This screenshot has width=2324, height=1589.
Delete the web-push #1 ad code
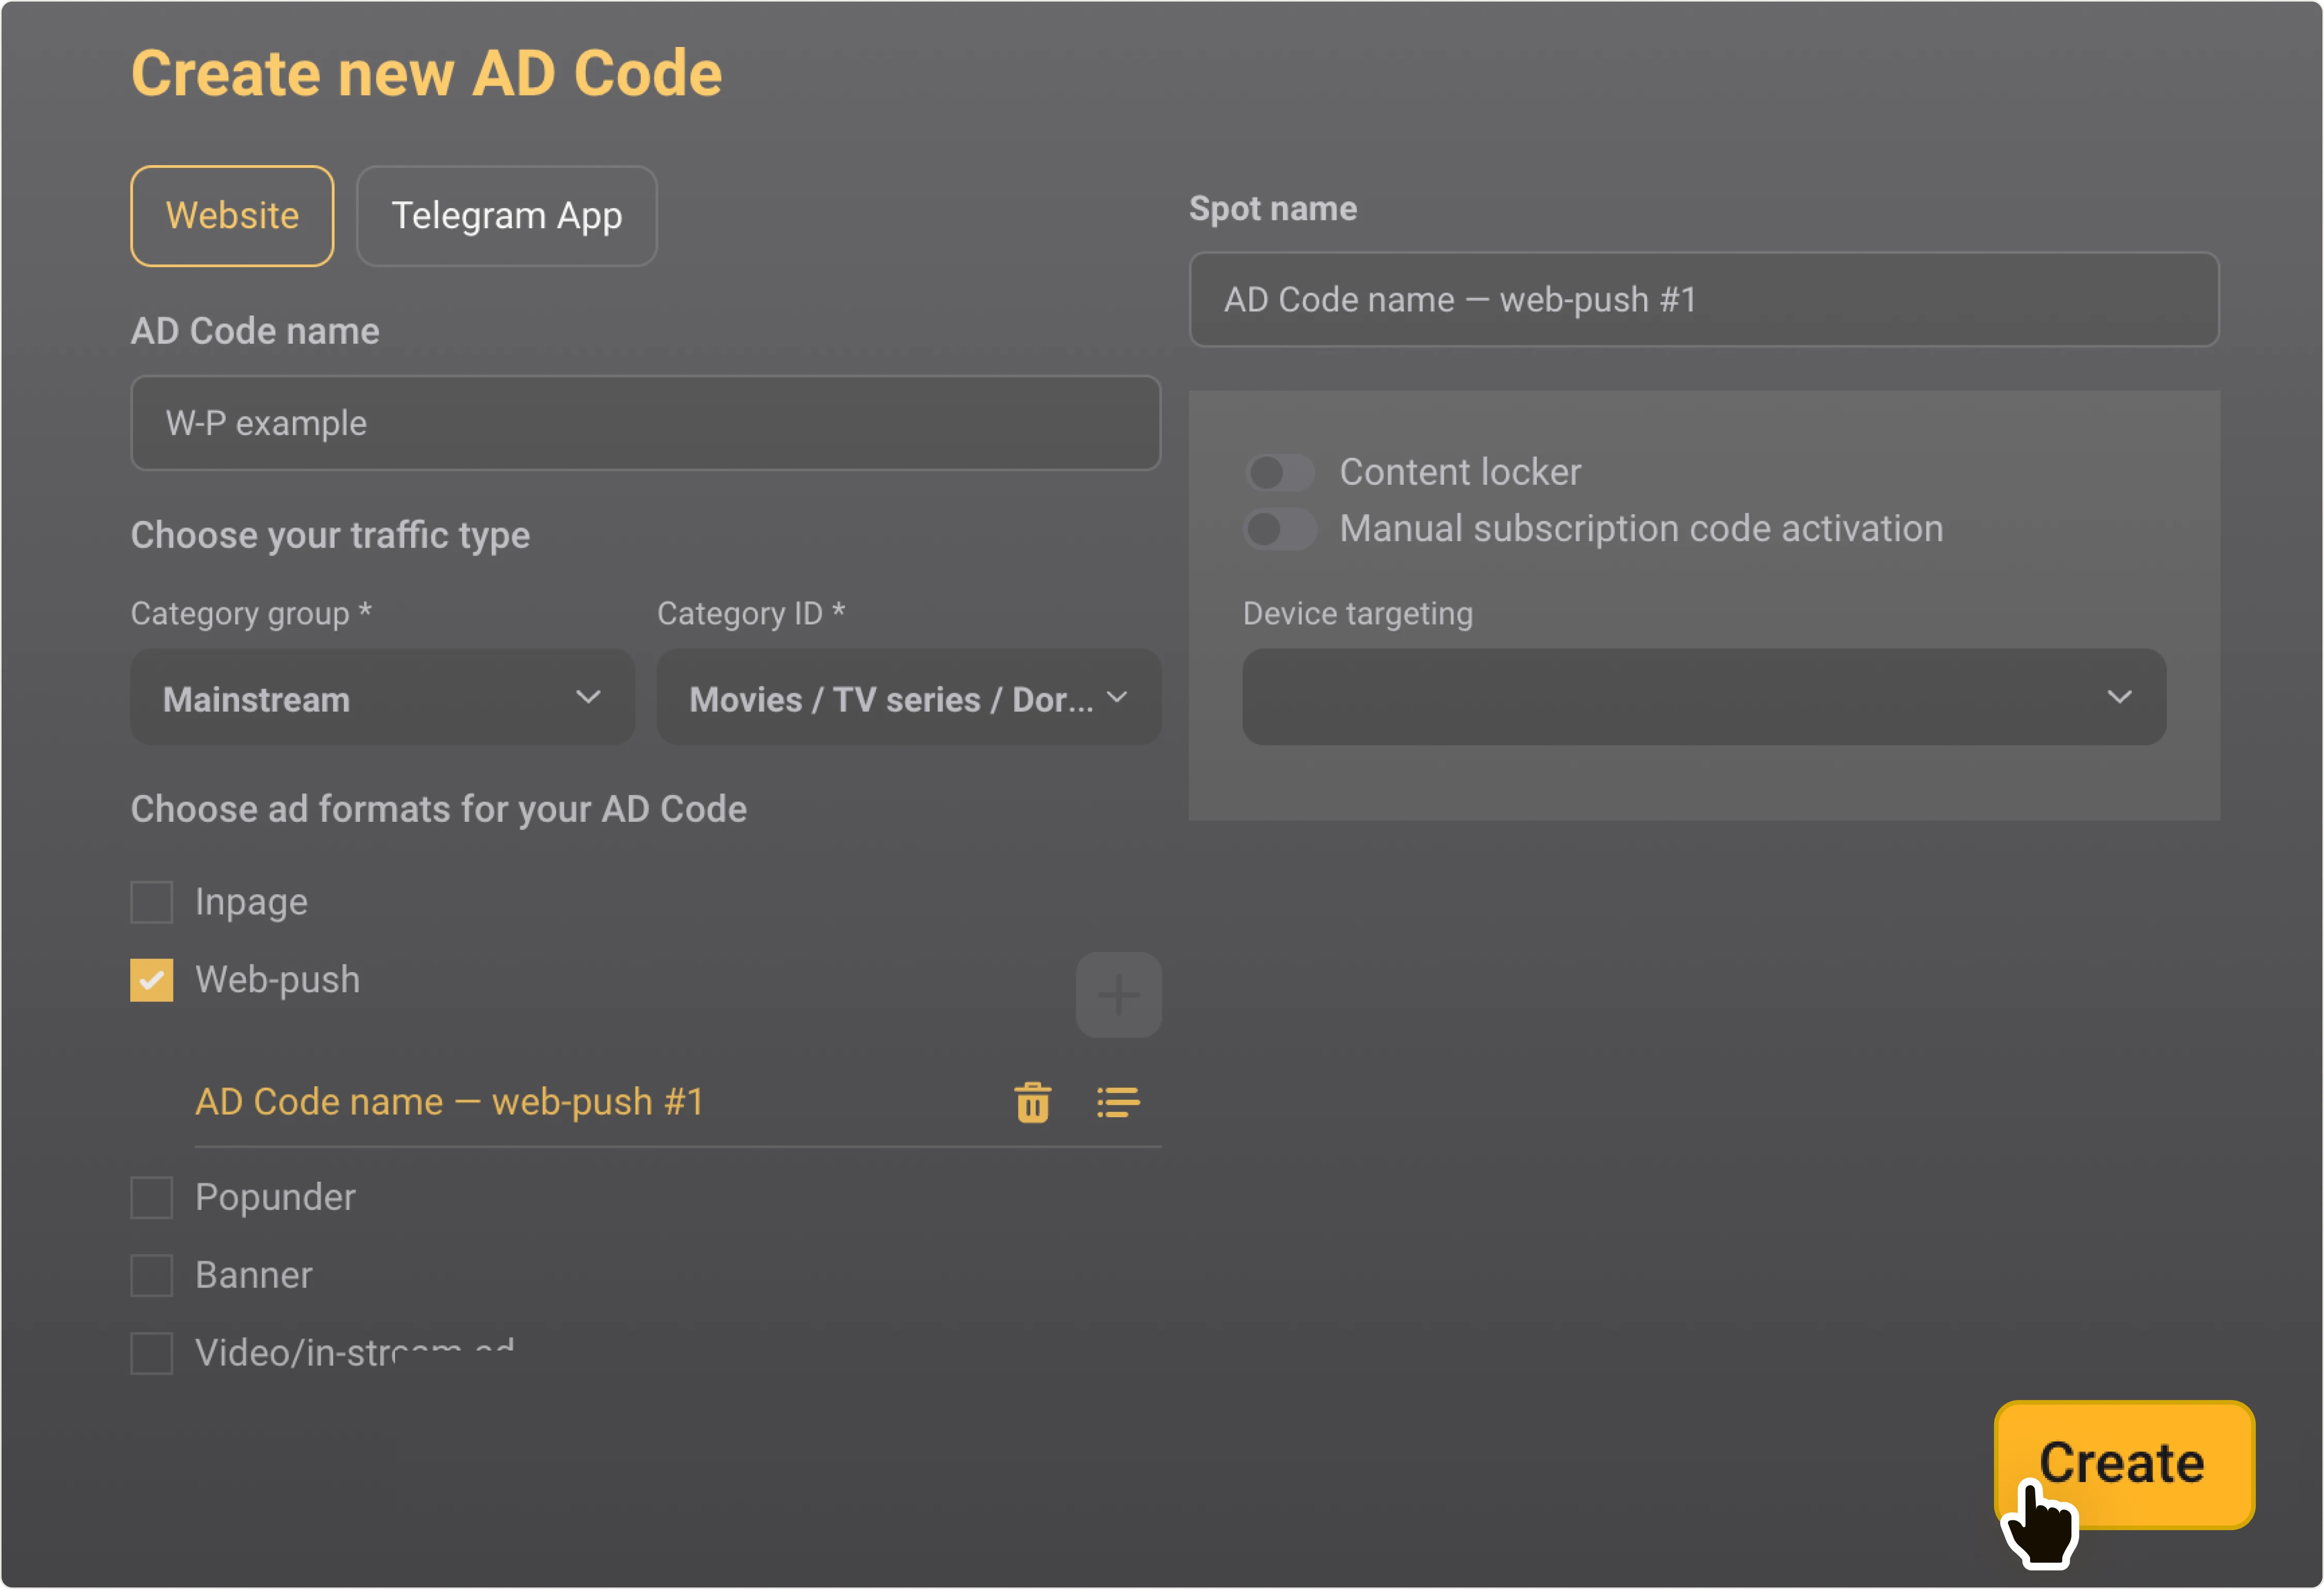pyautogui.click(x=1033, y=1102)
